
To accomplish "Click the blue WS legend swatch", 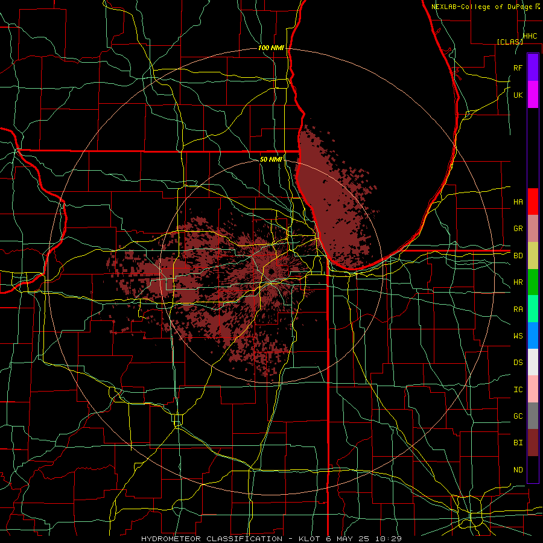I will (x=533, y=335).
